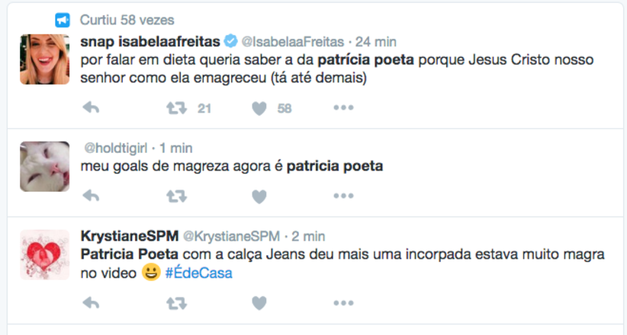Like the tweet showing 58 likes
627x335 pixels.
[x=259, y=109]
